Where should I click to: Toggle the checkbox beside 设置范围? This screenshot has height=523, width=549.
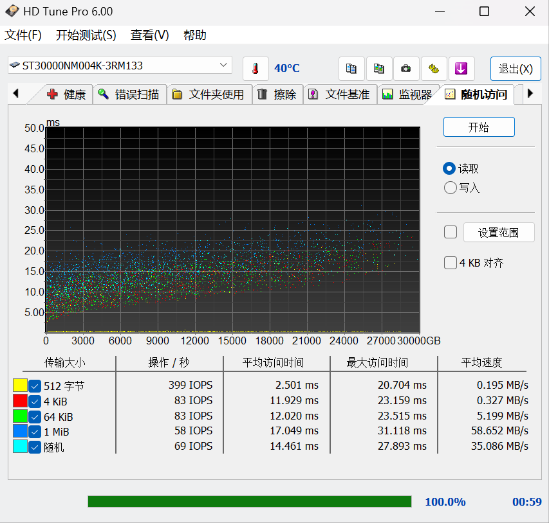point(451,233)
